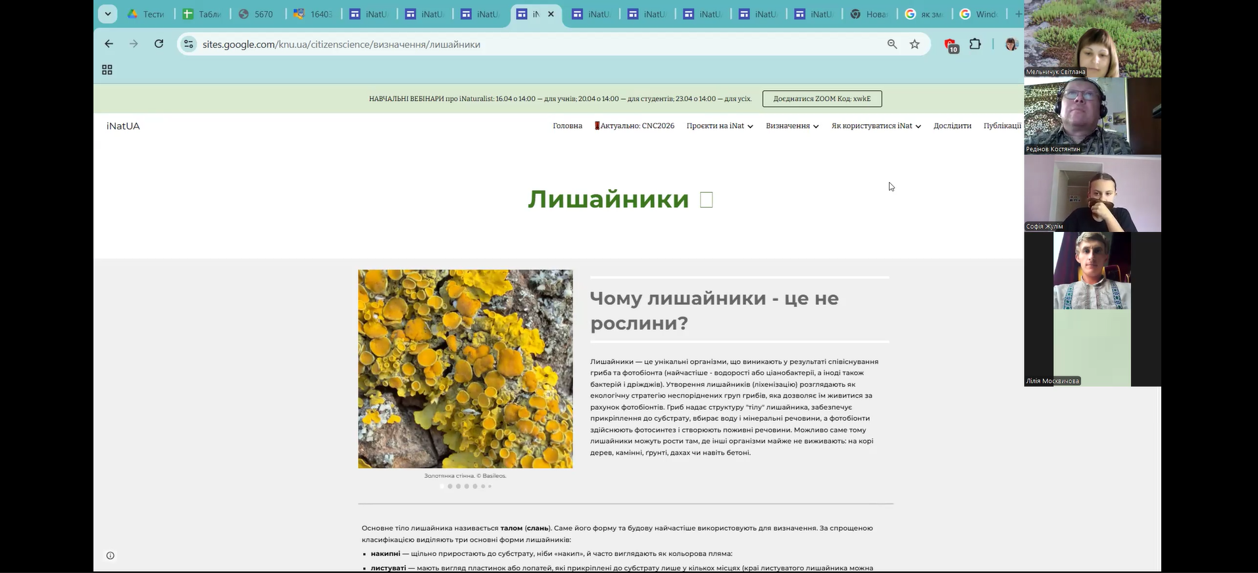Expand the Як користуватися iNat menu
The image size is (1258, 573).
click(x=876, y=126)
